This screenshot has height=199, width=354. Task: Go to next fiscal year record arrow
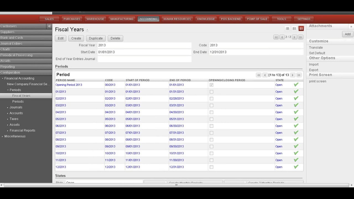pyautogui.click(x=294, y=37)
